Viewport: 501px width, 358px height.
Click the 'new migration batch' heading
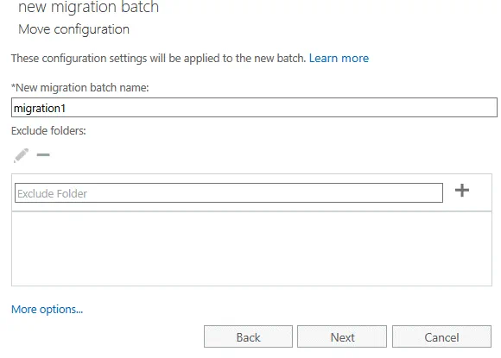tap(88, 7)
